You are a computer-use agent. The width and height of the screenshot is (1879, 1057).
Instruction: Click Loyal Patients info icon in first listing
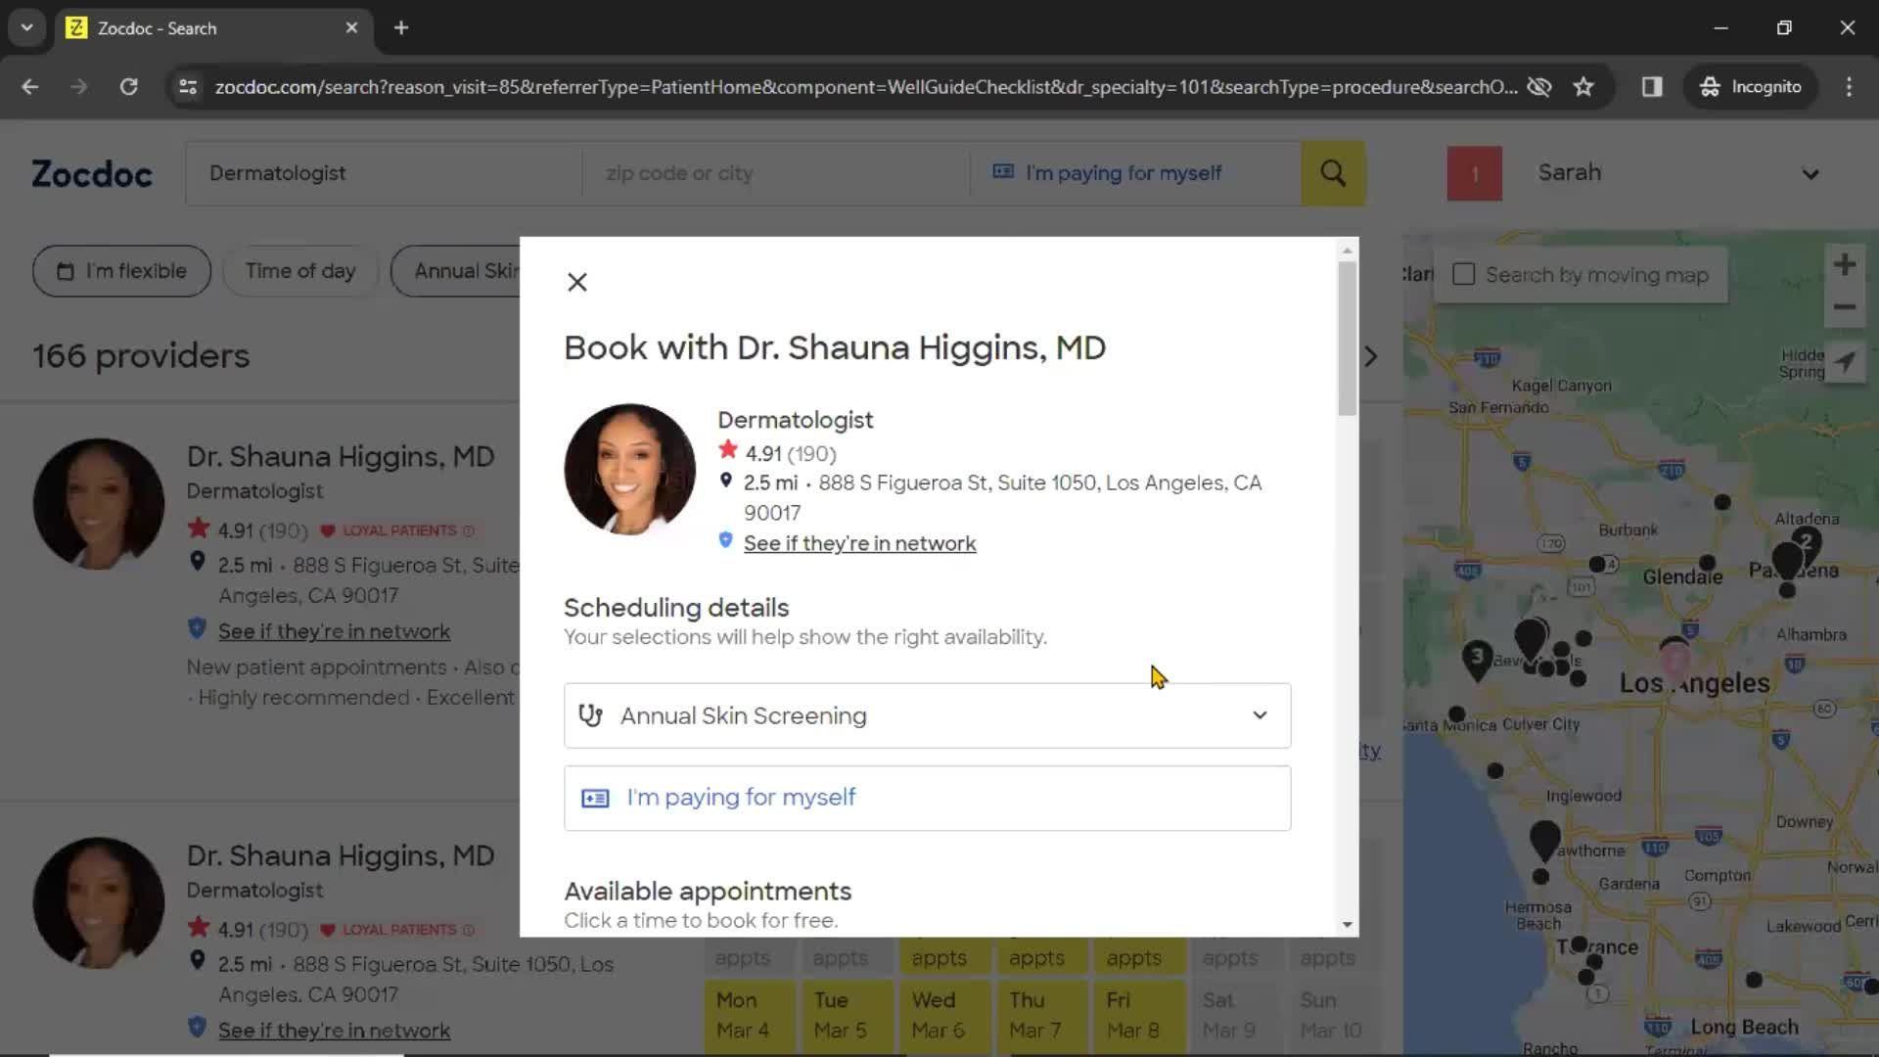click(x=469, y=530)
